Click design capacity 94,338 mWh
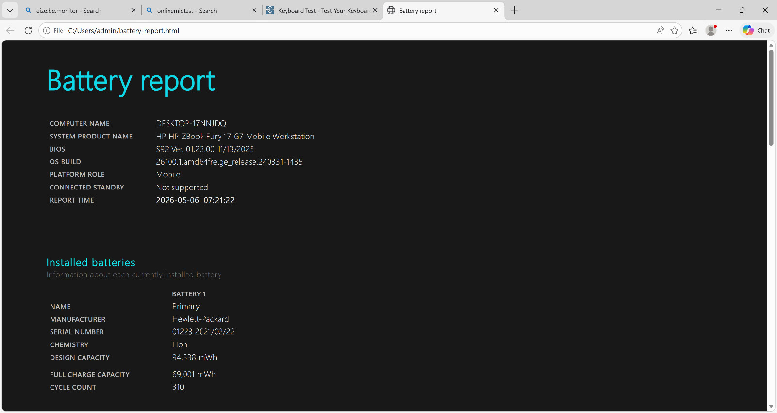The image size is (777, 413). click(195, 357)
